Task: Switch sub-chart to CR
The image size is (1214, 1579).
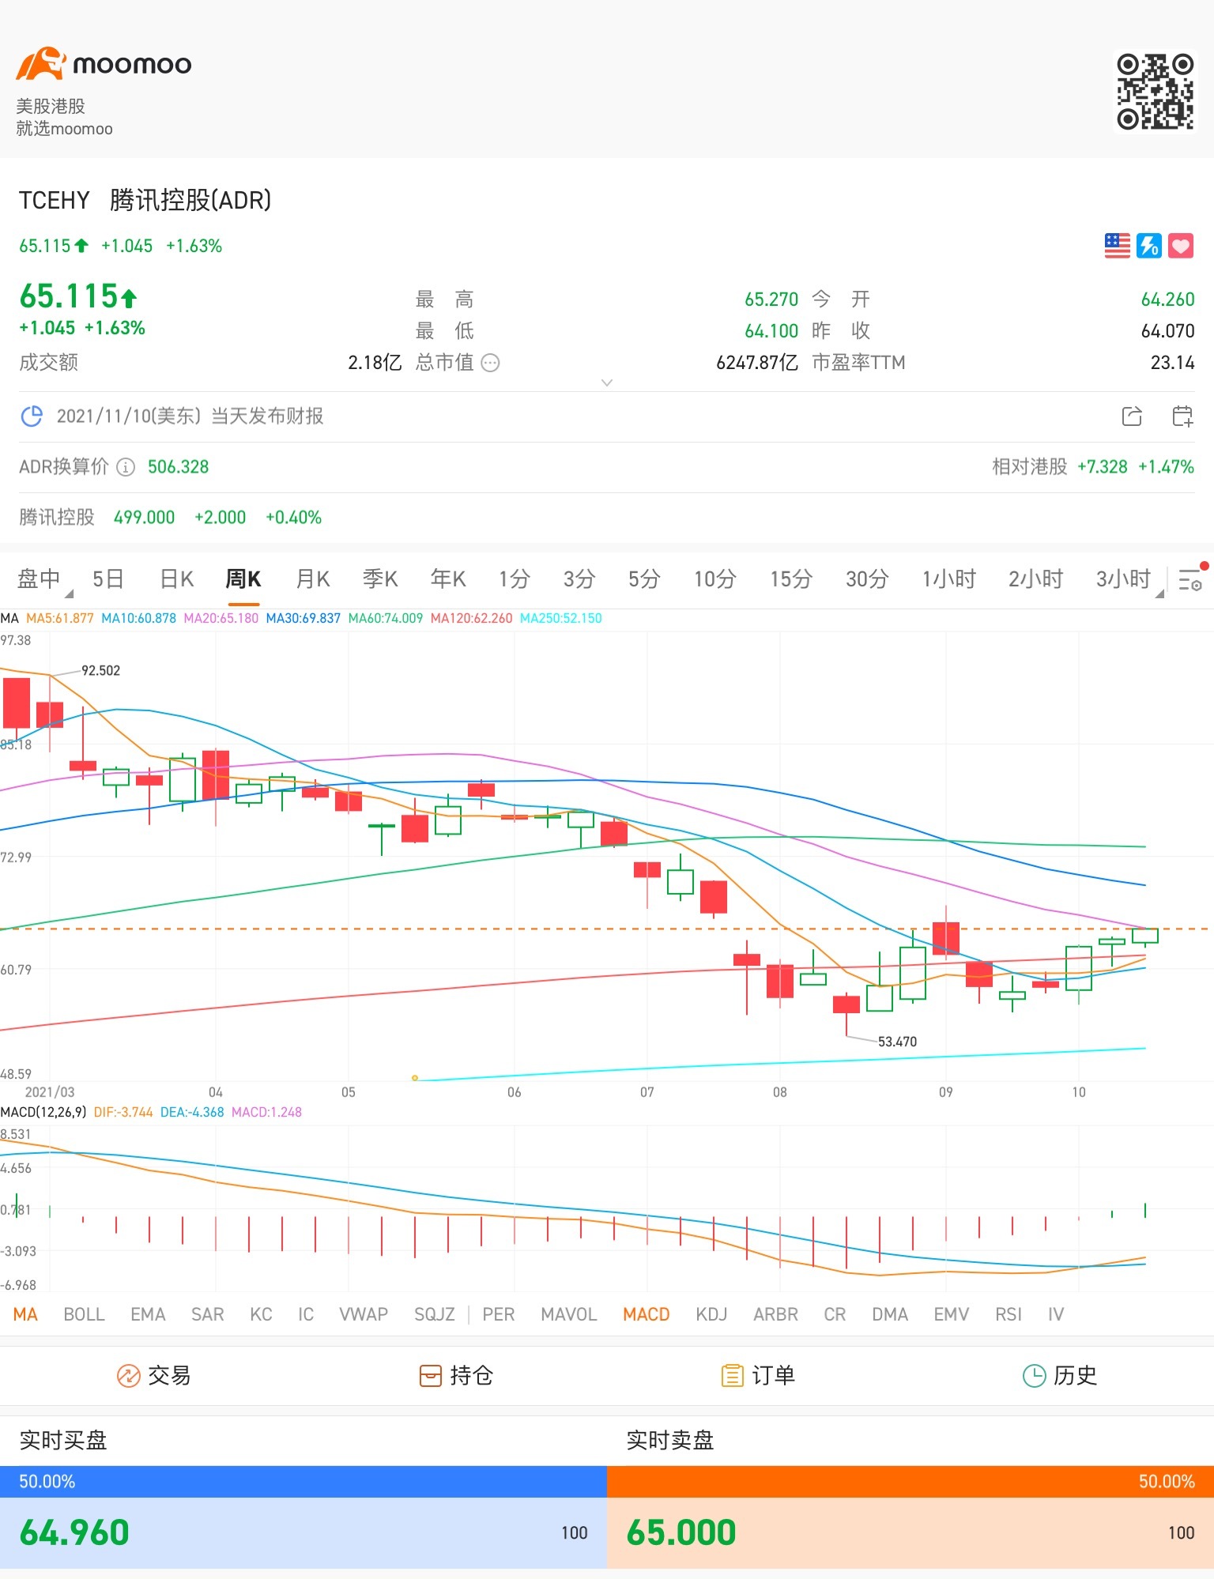Action: pos(835,1314)
